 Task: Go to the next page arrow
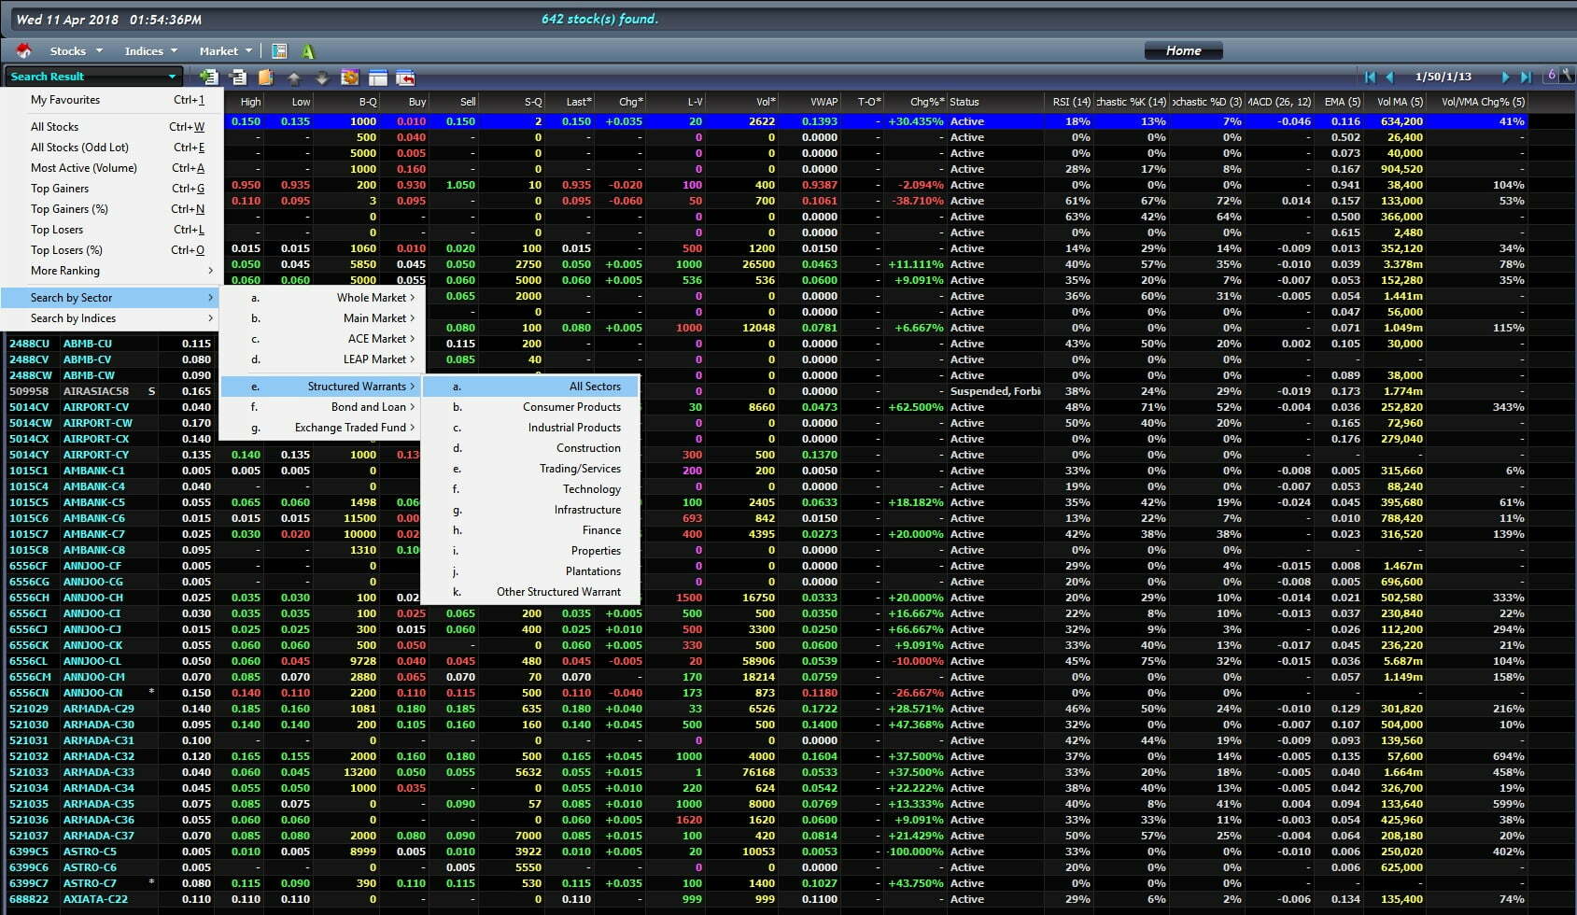(1505, 77)
